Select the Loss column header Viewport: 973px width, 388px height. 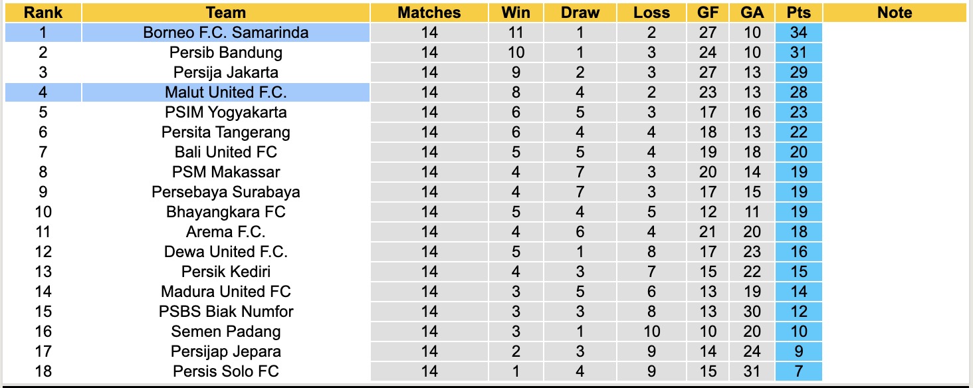tap(651, 13)
